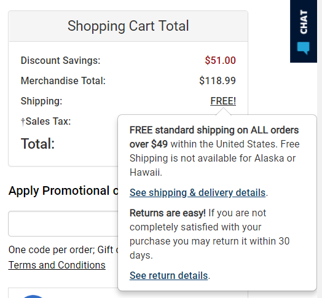Click the Shopping Cart Total header

tap(128, 26)
